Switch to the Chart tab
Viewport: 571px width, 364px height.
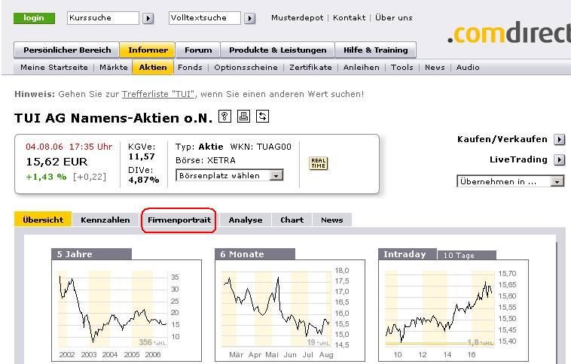click(292, 220)
